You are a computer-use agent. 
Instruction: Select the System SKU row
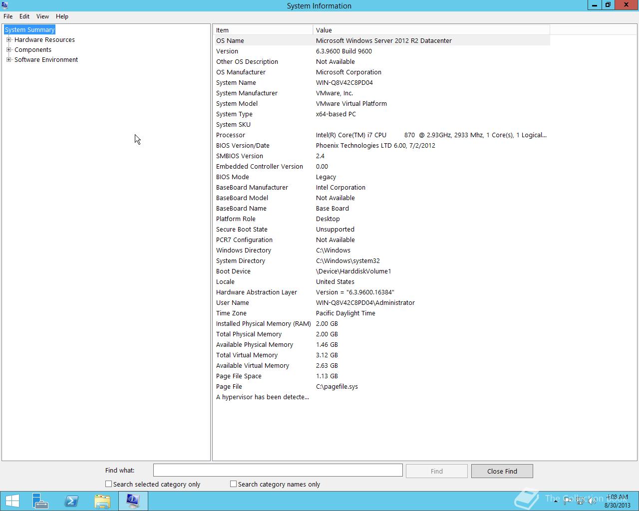(x=382, y=124)
